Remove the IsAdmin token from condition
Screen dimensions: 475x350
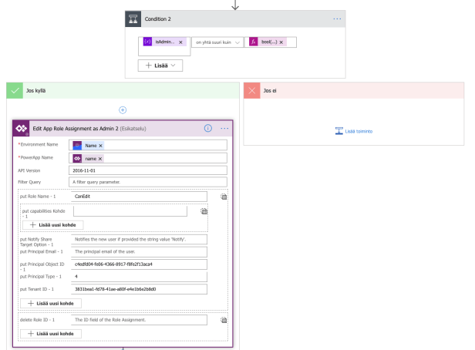180,42
